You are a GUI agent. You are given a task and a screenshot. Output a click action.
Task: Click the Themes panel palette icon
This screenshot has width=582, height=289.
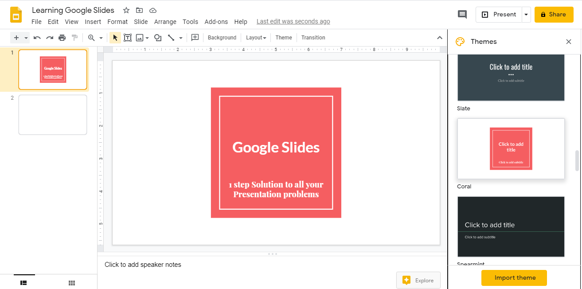[x=461, y=42]
